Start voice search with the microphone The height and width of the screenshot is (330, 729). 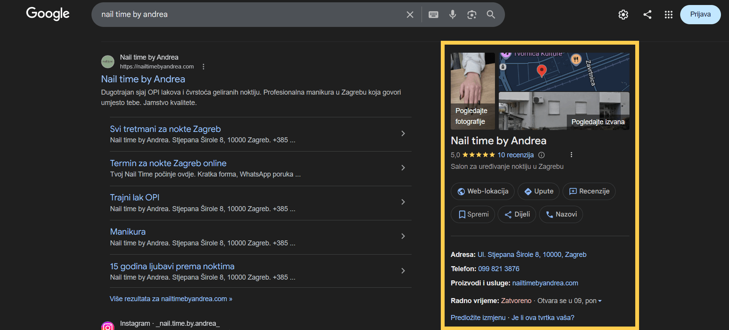pyautogui.click(x=453, y=15)
